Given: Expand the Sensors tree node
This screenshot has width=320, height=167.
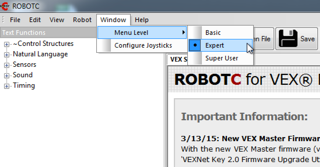Looking at the screenshot, I should click(6, 65).
